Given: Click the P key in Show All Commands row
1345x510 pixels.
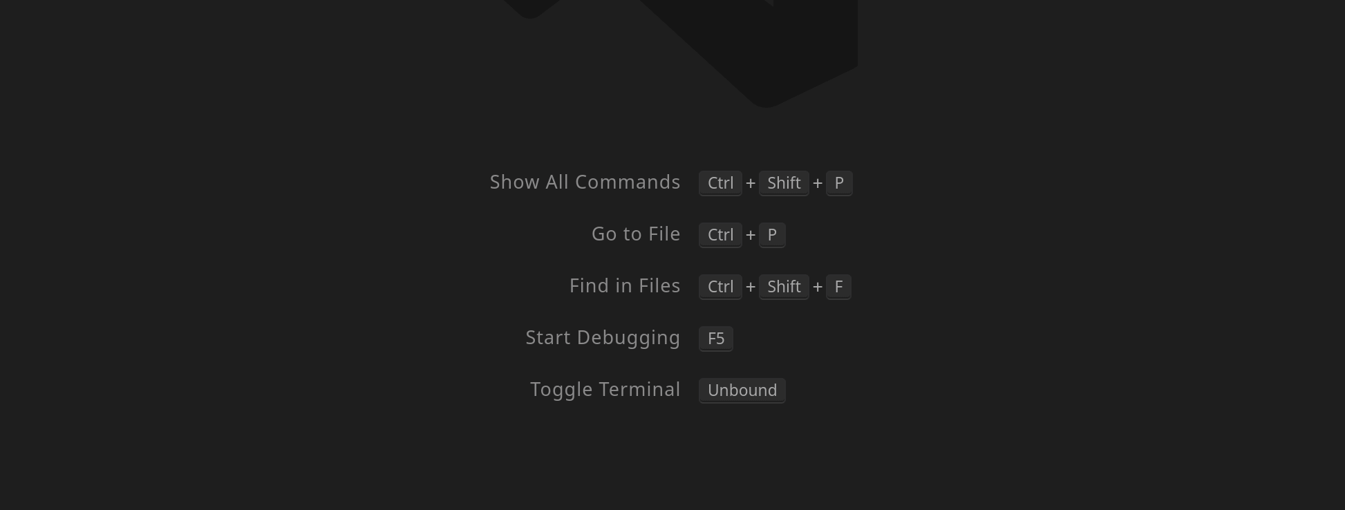Looking at the screenshot, I should (x=839, y=183).
